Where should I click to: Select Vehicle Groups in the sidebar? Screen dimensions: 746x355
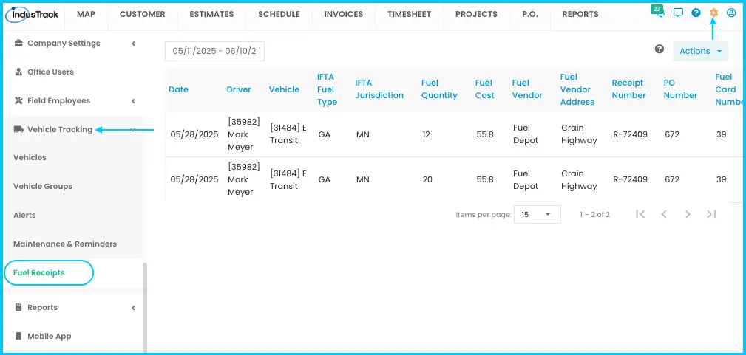point(43,186)
